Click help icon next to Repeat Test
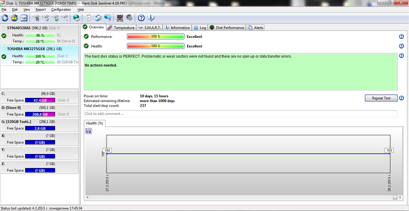This screenshot has width=409, height=211. tap(401, 98)
